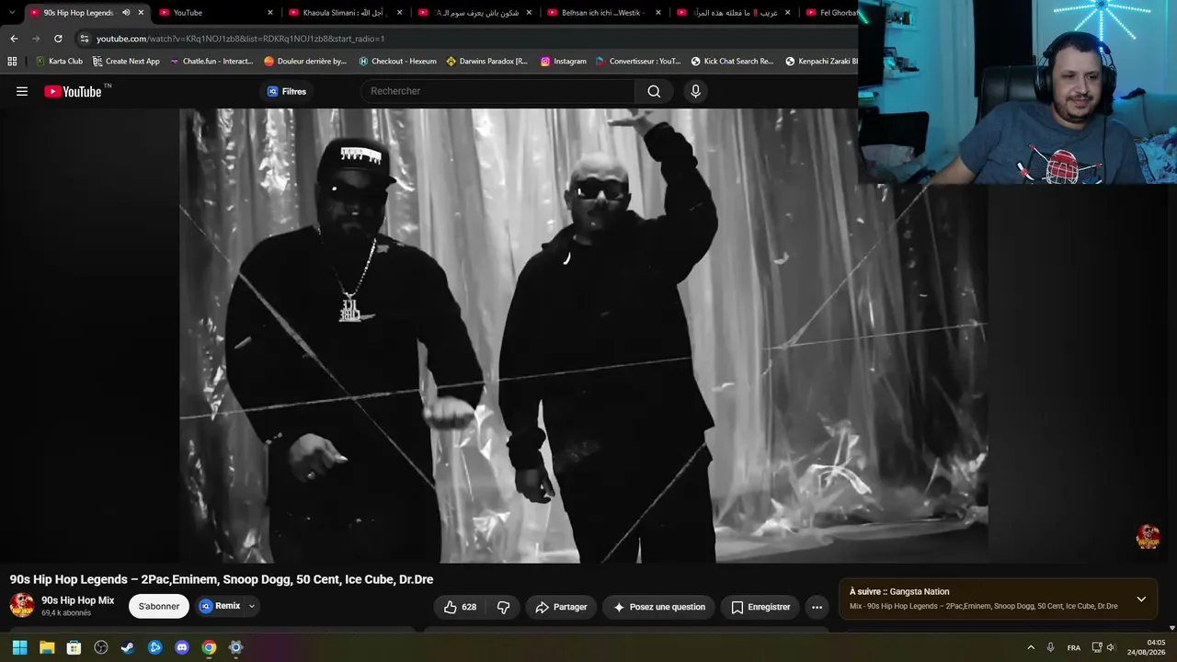Open the 90s Hip Hop Mix channel name
The image size is (1177, 662).
(x=78, y=600)
